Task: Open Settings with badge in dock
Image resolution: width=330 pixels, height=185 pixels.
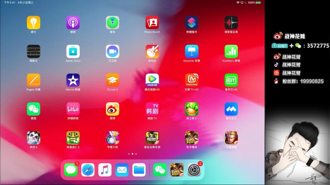Action: (194, 169)
